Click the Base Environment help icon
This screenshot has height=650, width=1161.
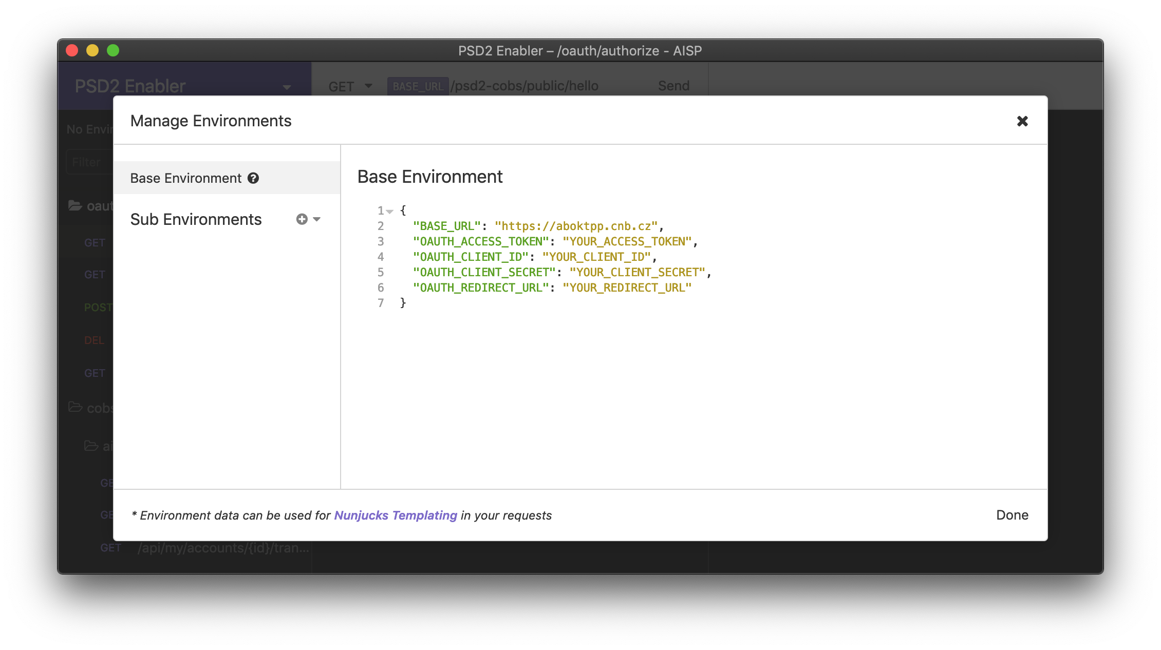(x=253, y=178)
